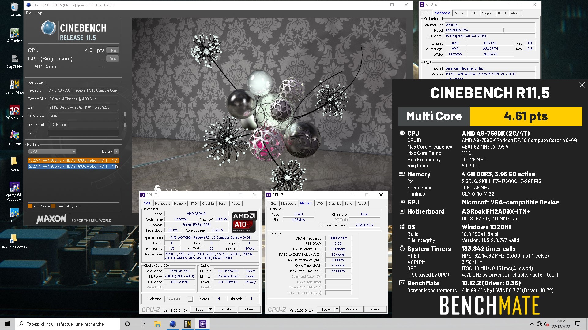The height and width of the screenshot is (330, 588).
Task: Open the Cinebench Help menu
Action: (x=39, y=13)
